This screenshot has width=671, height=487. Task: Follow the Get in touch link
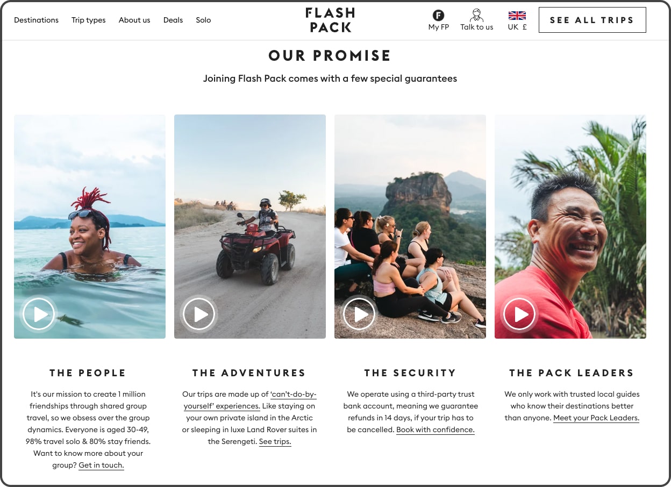(x=101, y=465)
